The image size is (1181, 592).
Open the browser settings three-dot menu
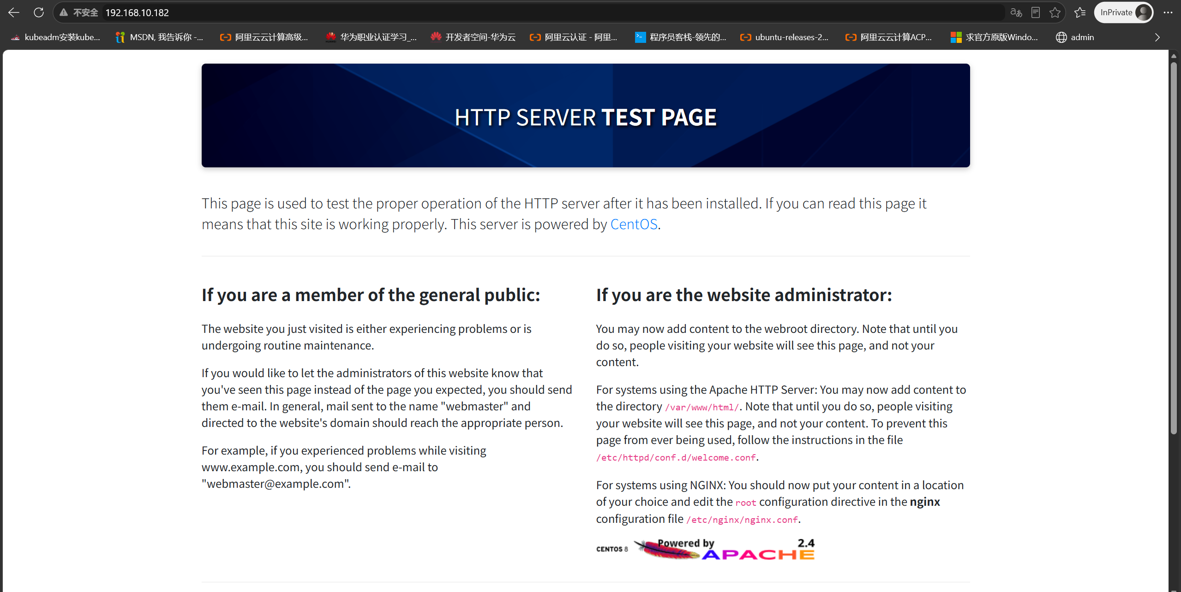pyautogui.click(x=1168, y=12)
